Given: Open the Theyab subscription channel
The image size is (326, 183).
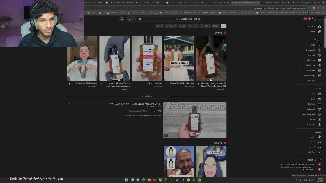Looking at the screenshot, I should 314,50.
